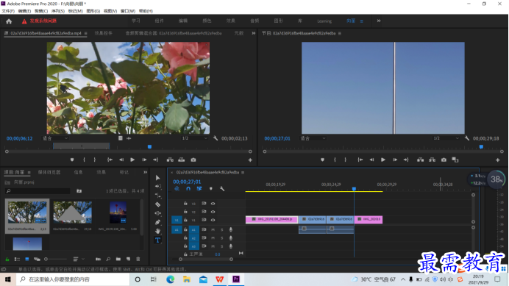Click New Item icon in Project panel
Screen dimensions: 509x286
tap(128, 259)
